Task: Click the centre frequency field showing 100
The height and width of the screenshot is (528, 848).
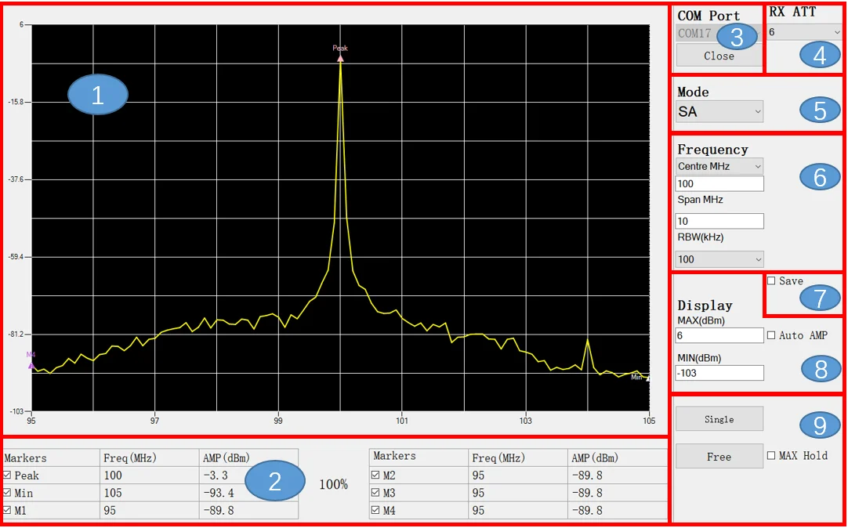Action: [x=719, y=184]
